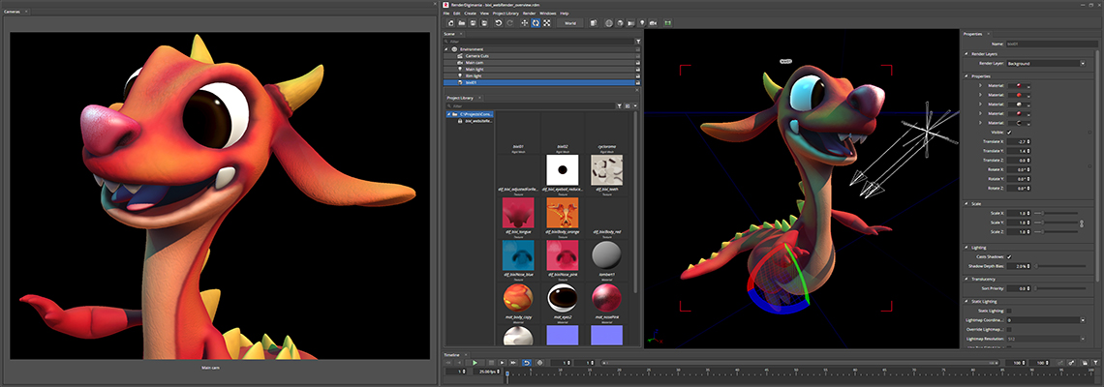Toggle the loop playback button in the Timeline

pos(525,363)
